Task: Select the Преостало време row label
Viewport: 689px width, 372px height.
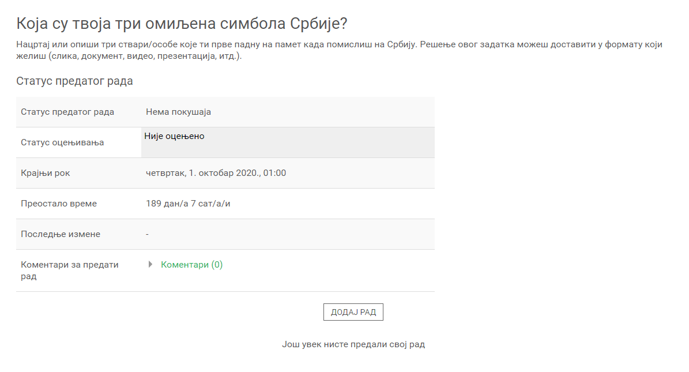Action: 59,204
